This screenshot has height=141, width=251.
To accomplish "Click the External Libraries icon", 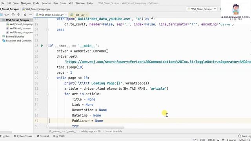I will point(4,36).
